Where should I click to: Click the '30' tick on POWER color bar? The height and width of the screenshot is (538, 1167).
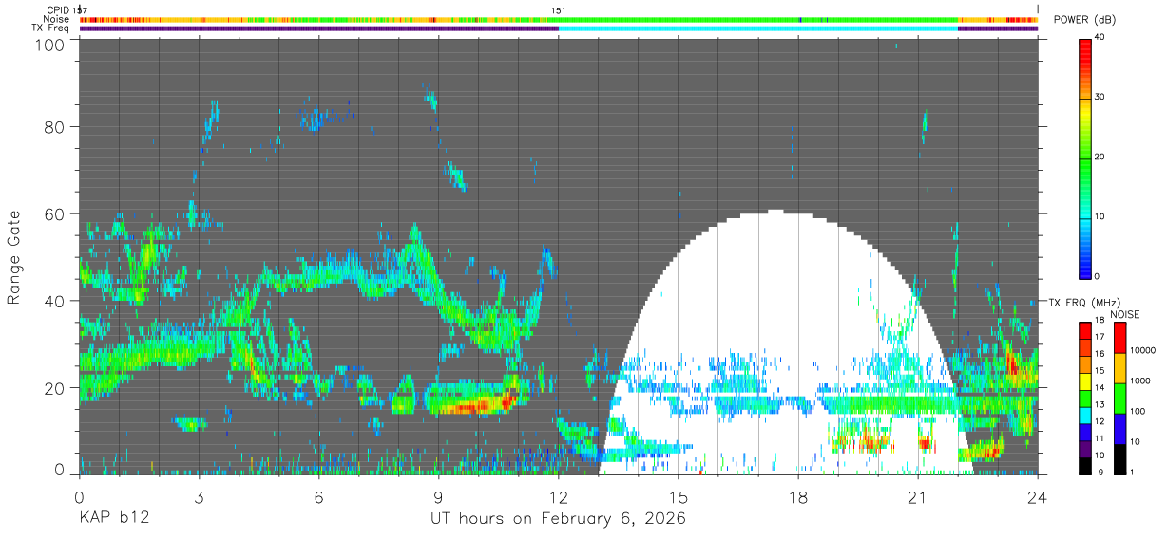pyautogui.click(x=1100, y=97)
